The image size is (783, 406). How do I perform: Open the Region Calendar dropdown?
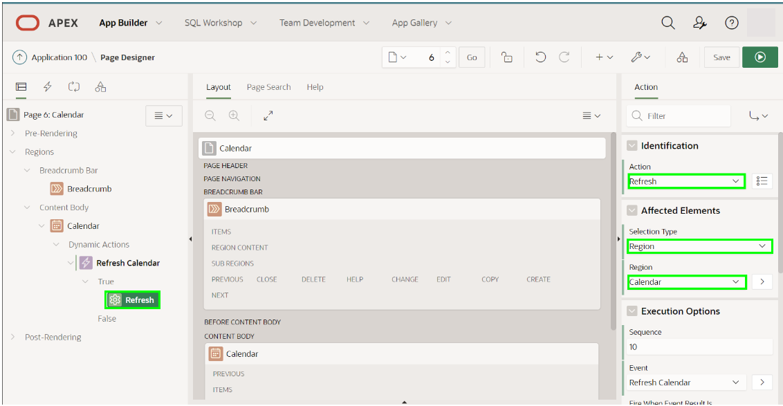[x=687, y=282]
